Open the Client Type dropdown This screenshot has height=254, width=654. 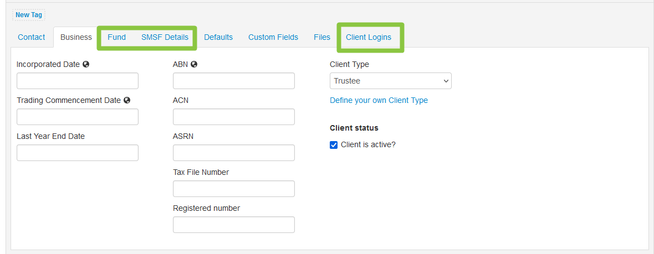tap(390, 81)
